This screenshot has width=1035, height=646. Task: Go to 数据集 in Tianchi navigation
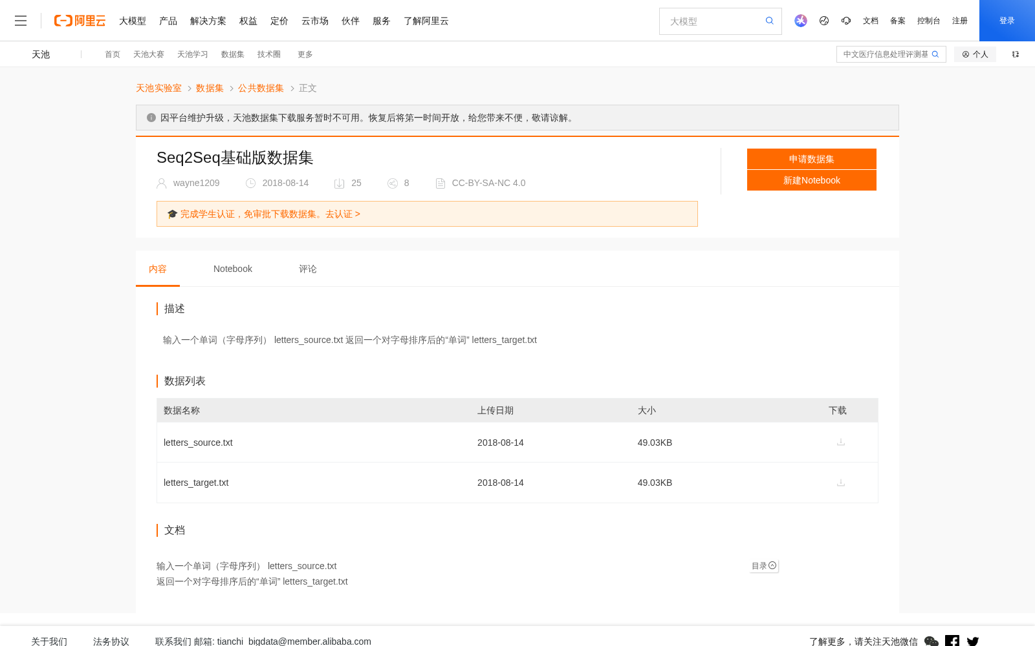coord(233,54)
